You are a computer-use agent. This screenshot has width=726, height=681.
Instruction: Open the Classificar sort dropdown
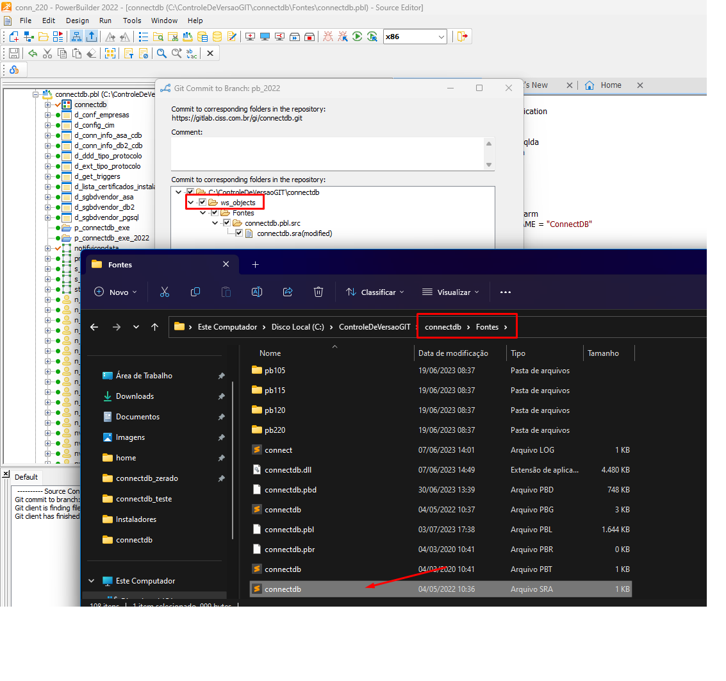tap(375, 292)
